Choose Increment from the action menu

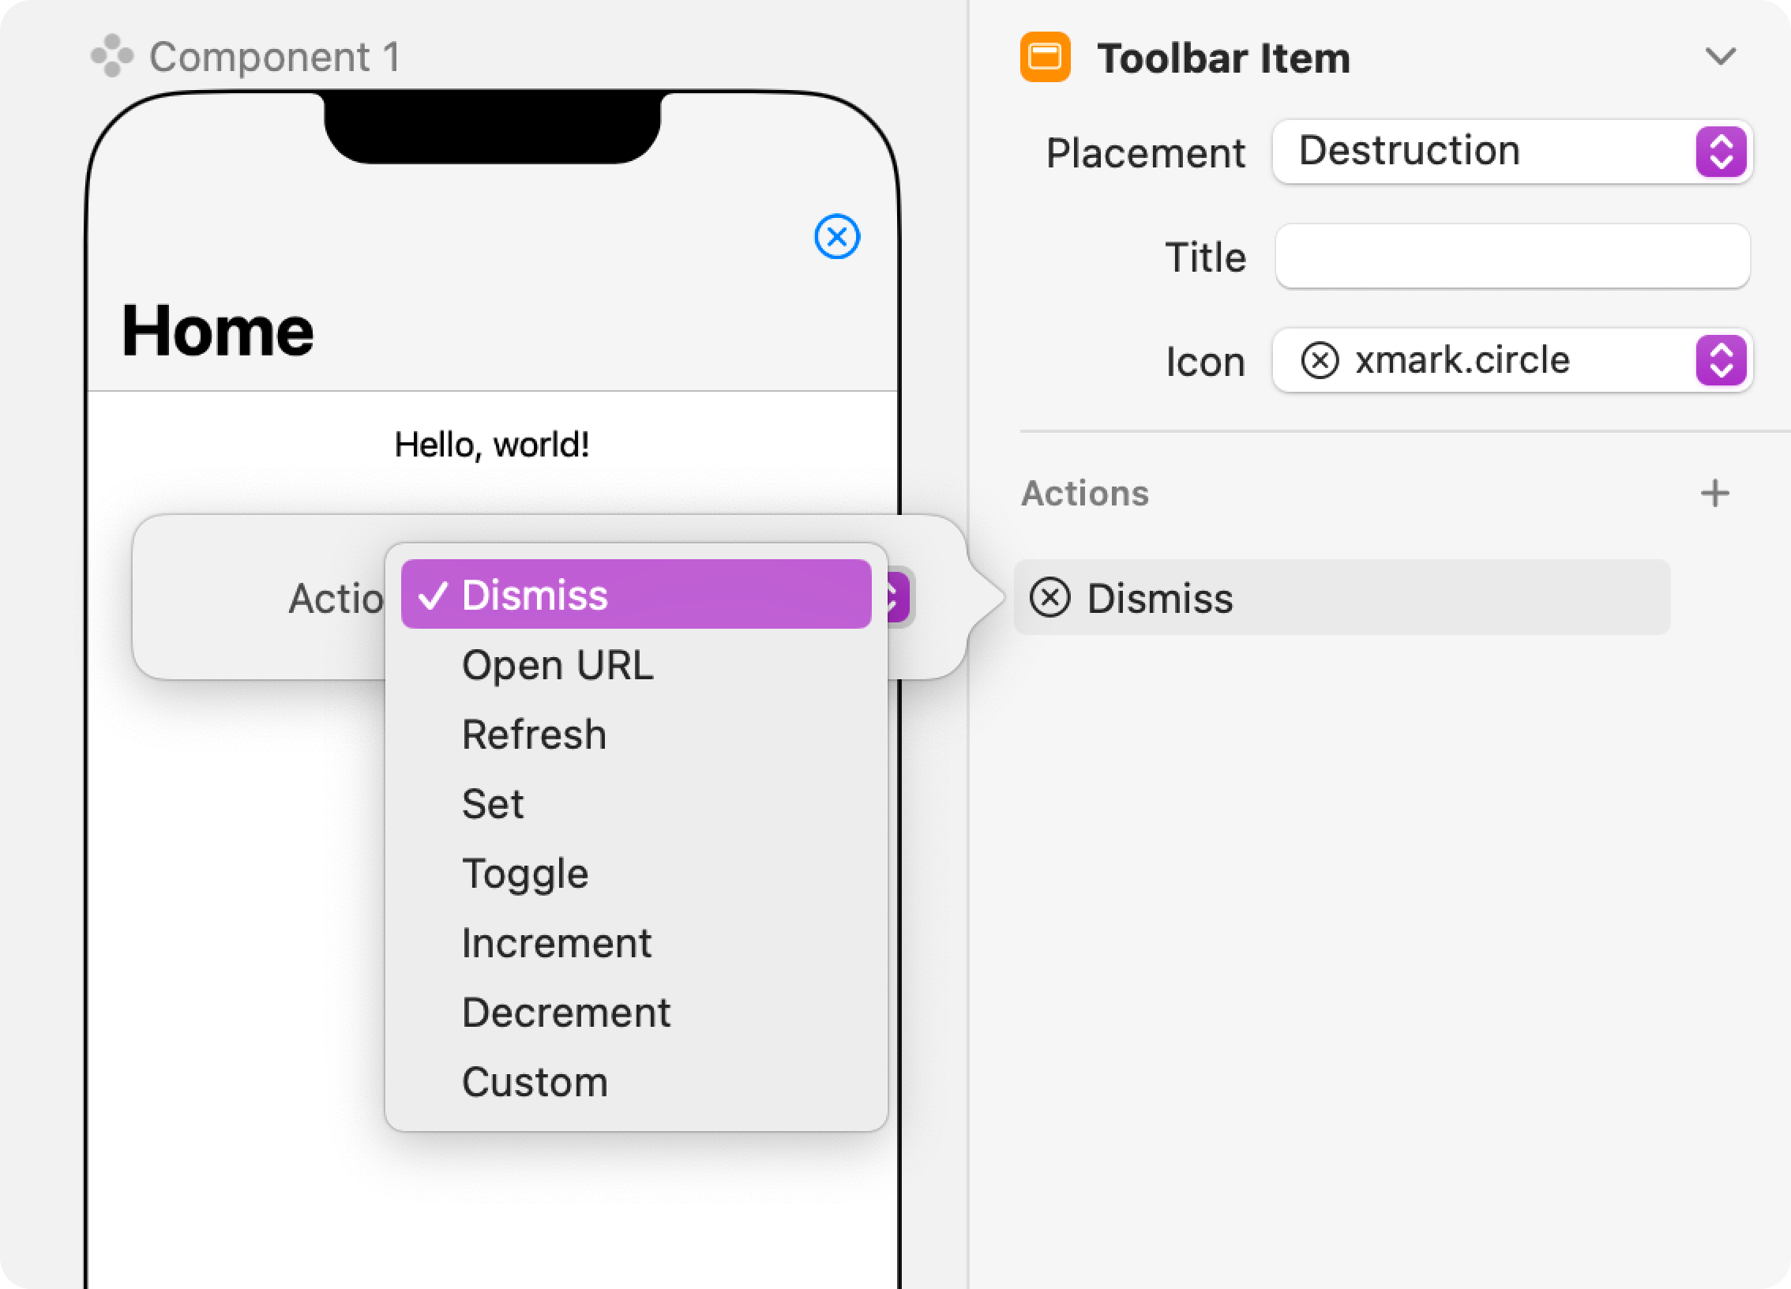(636, 942)
